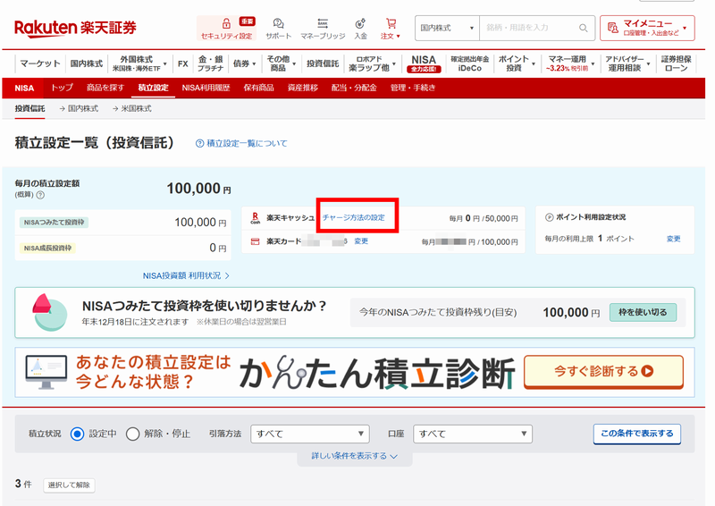Open the iDeCo menu item

[x=470, y=63]
